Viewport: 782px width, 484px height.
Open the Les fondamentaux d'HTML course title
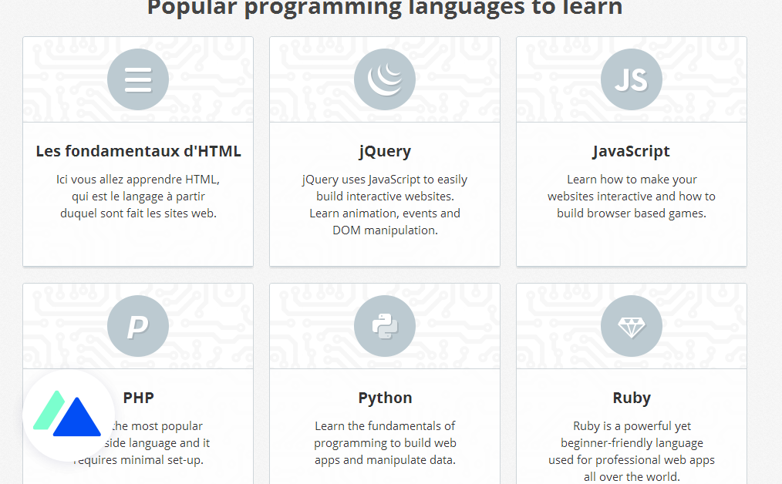tap(137, 151)
